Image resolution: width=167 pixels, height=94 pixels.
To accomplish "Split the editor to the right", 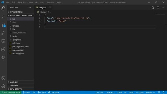I will tap(158, 8).
